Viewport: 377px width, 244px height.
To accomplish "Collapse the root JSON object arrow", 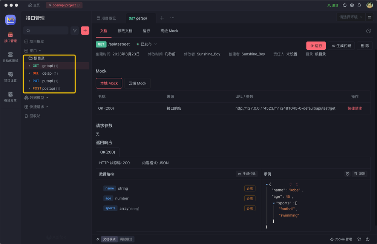I will pos(267,184).
